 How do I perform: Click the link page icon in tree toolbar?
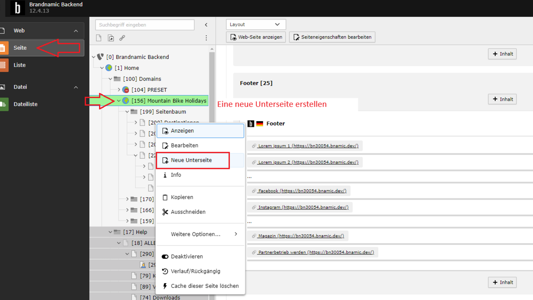pos(122,38)
